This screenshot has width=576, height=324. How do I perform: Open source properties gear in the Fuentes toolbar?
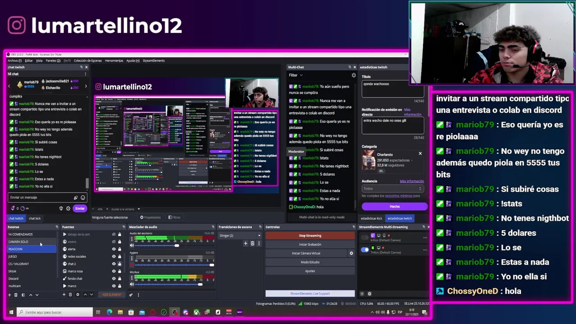77,295
